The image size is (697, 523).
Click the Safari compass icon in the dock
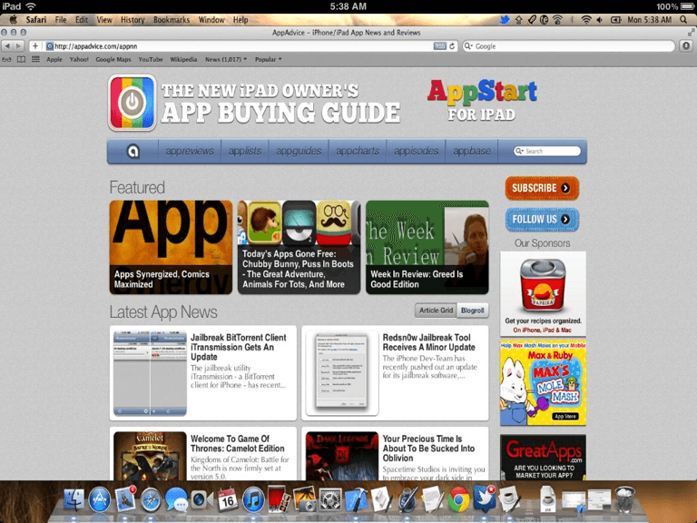151,500
